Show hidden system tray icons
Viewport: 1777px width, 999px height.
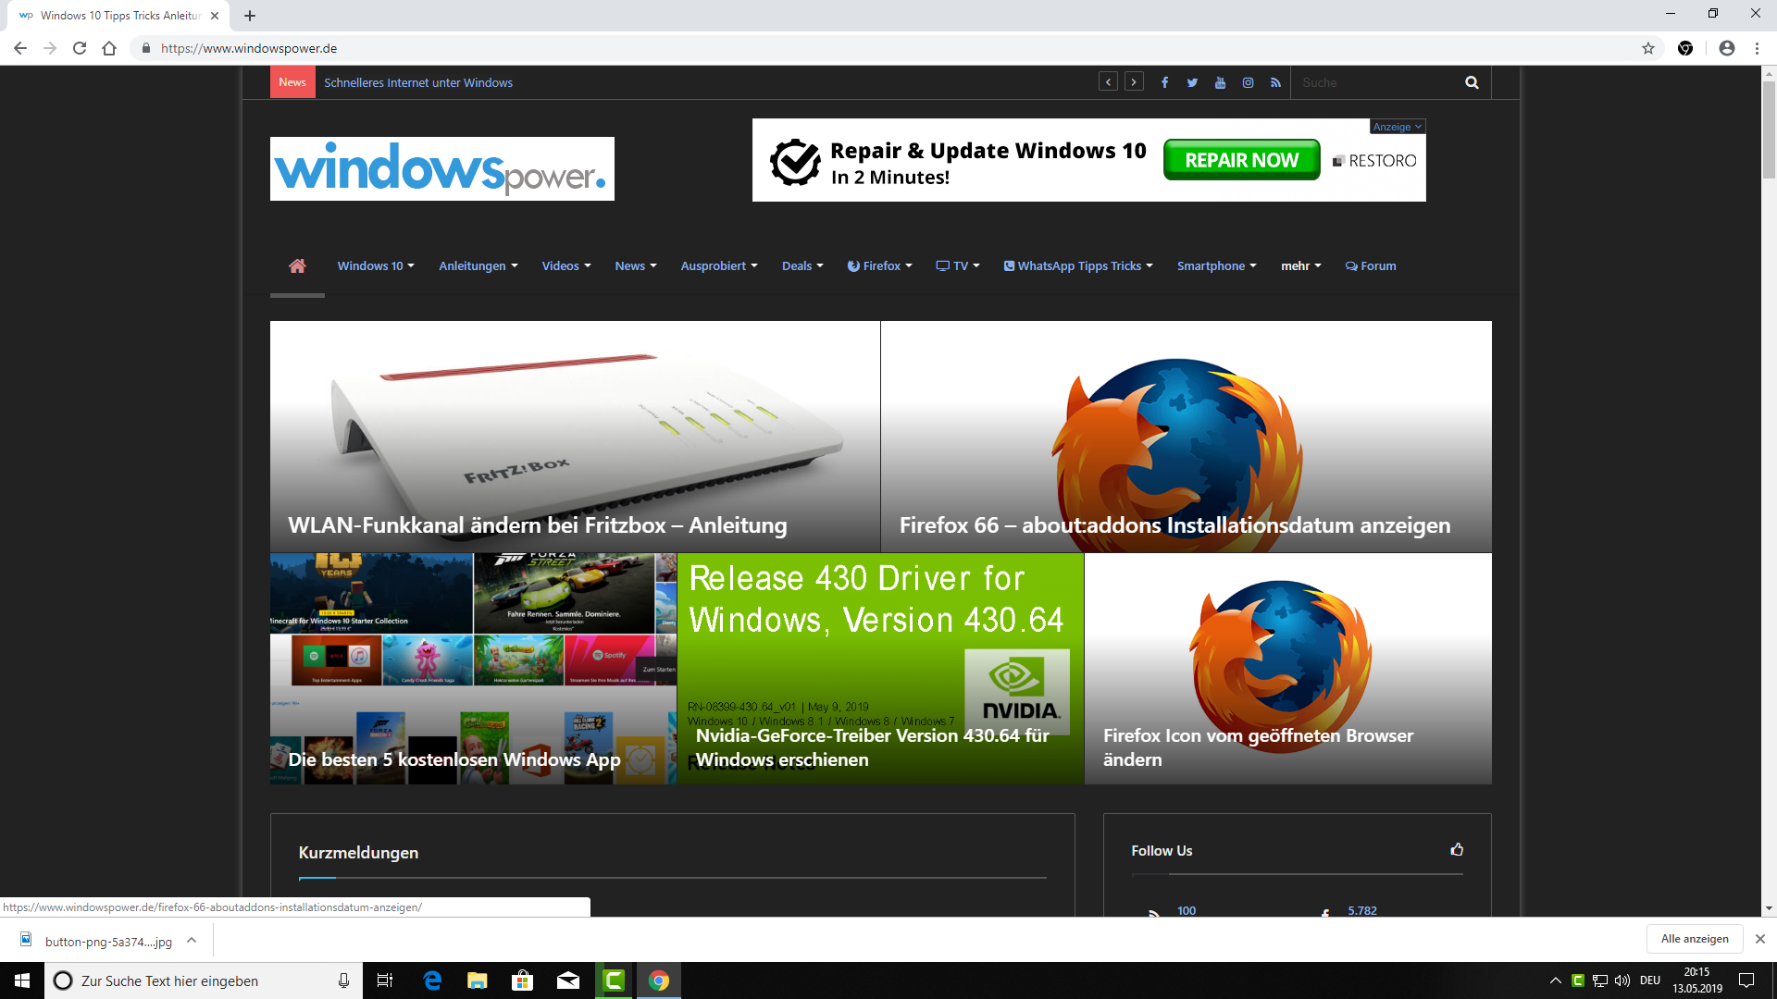point(1556,980)
